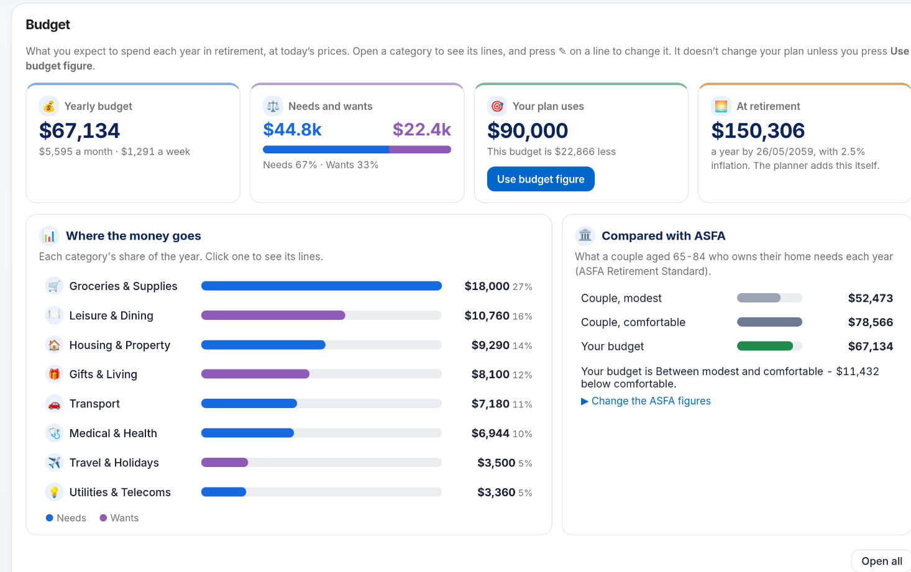The height and width of the screenshot is (572, 911).
Task: Click the bank building icon beside Compared with ASFA
Action: click(585, 236)
